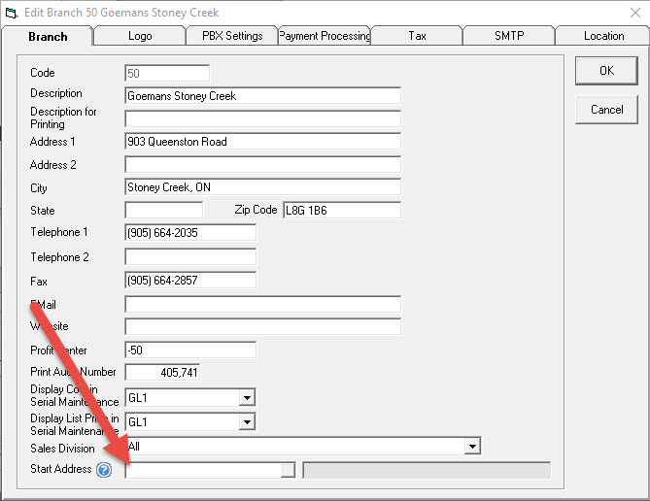Click the Website input field
Image resolution: width=650 pixels, height=501 pixels.
tap(263, 326)
